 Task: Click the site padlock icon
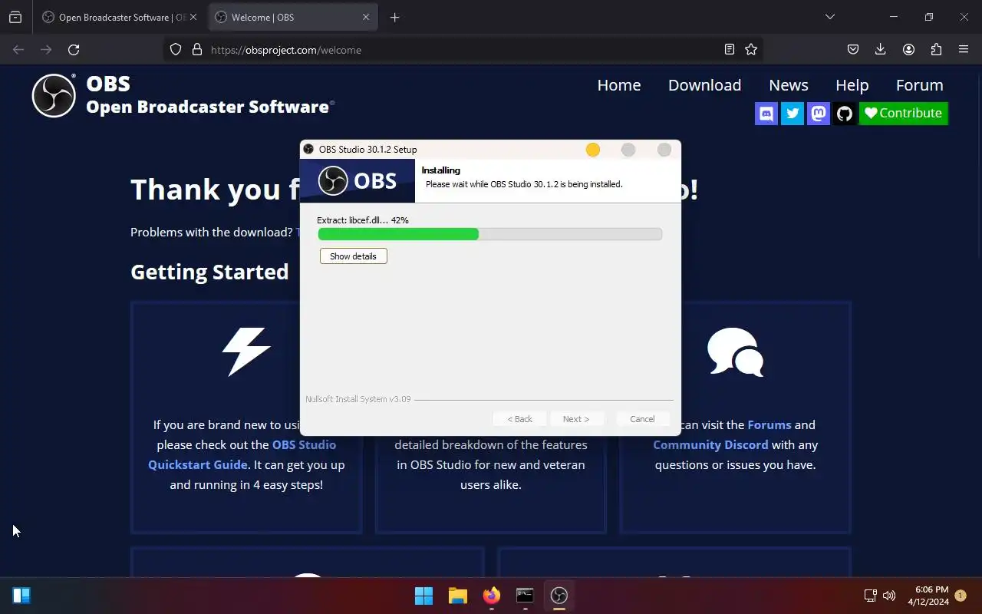[197, 49]
